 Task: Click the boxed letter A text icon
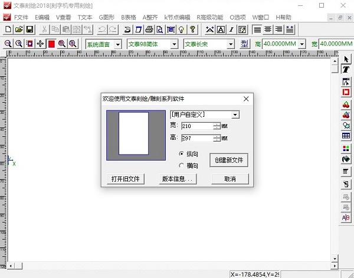click(221, 30)
